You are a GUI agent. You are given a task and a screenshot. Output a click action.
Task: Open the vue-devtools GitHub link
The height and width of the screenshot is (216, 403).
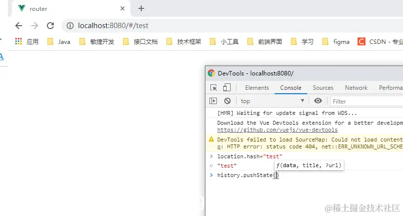tap(278, 130)
